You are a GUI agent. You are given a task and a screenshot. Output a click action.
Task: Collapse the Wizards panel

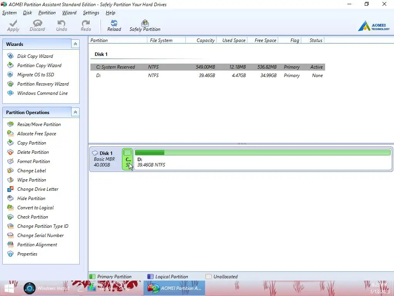pos(75,44)
